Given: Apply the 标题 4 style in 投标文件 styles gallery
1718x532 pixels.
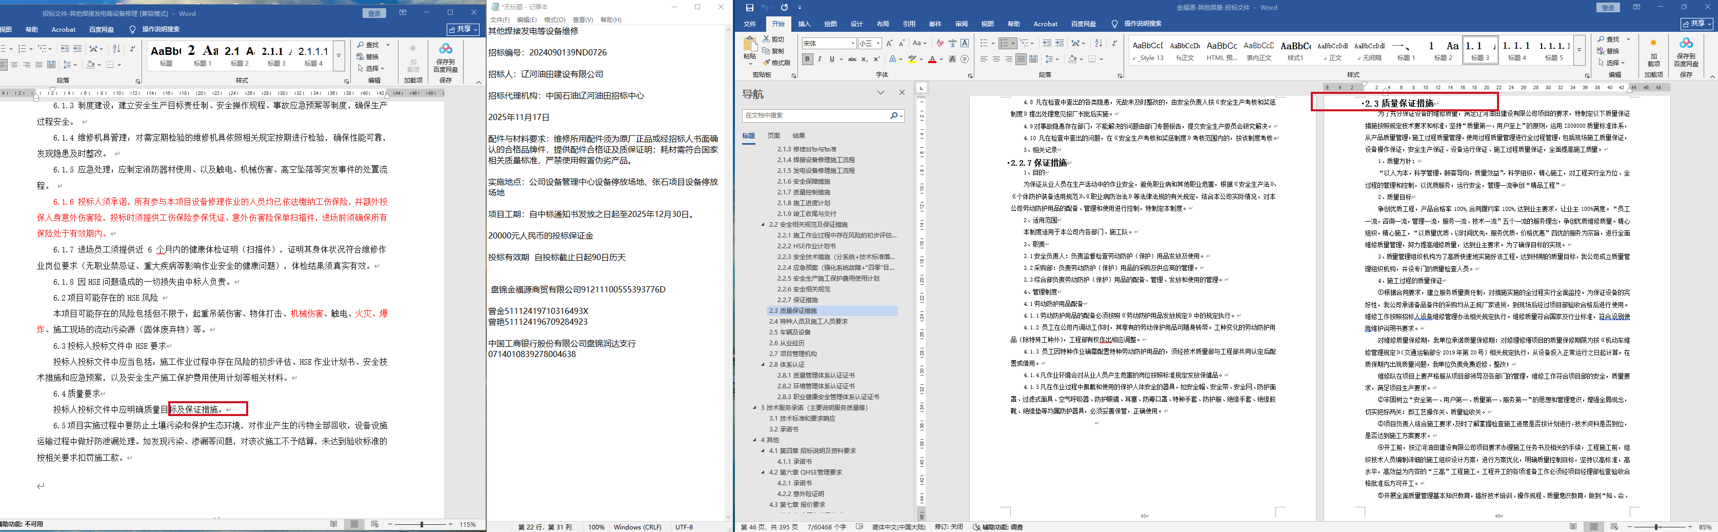Looking at the screenshot, I should point(1517,50).
